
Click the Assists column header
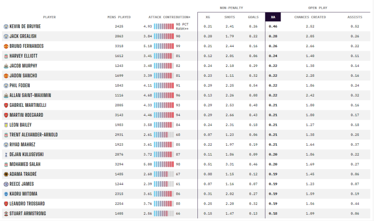tap(355, 17)
